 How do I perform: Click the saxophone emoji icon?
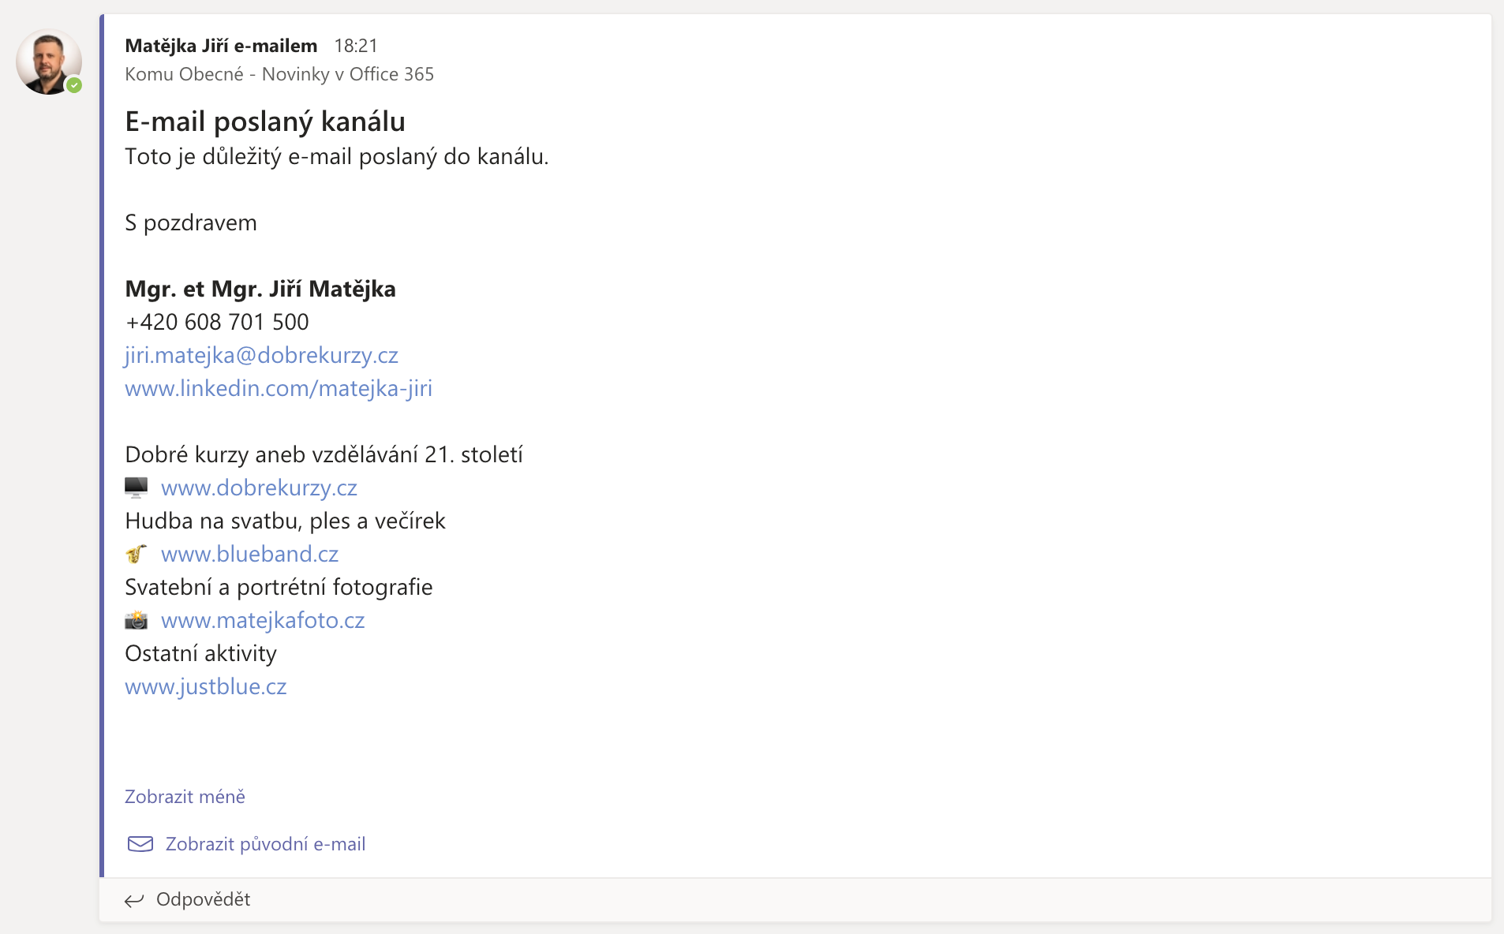(x=137, y=554)
